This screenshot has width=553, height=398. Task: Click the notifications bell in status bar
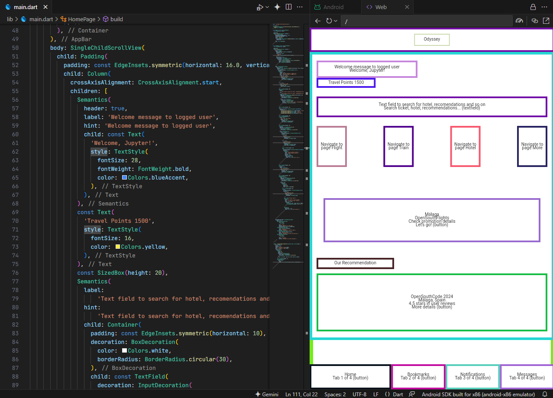545,394
